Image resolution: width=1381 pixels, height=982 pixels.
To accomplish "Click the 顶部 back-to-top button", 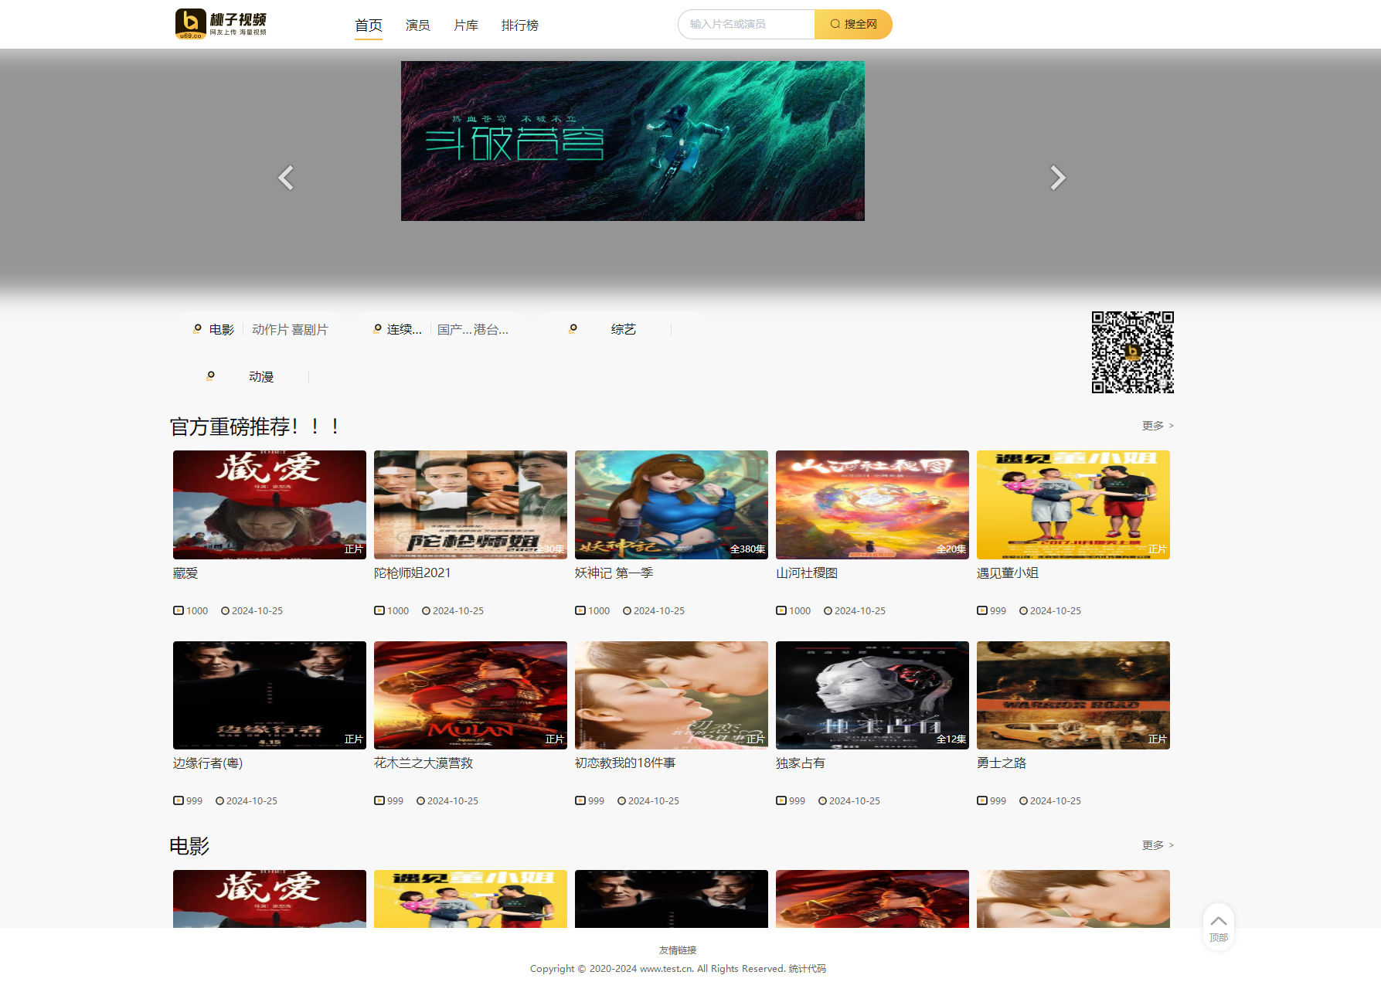I will click(x=1219, y=928).
